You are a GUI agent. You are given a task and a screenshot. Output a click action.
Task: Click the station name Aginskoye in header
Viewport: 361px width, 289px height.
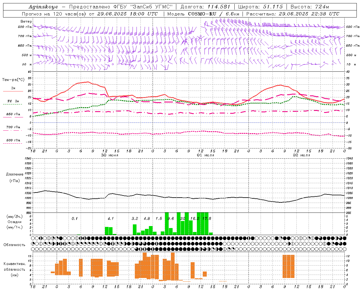click(43, 7)
